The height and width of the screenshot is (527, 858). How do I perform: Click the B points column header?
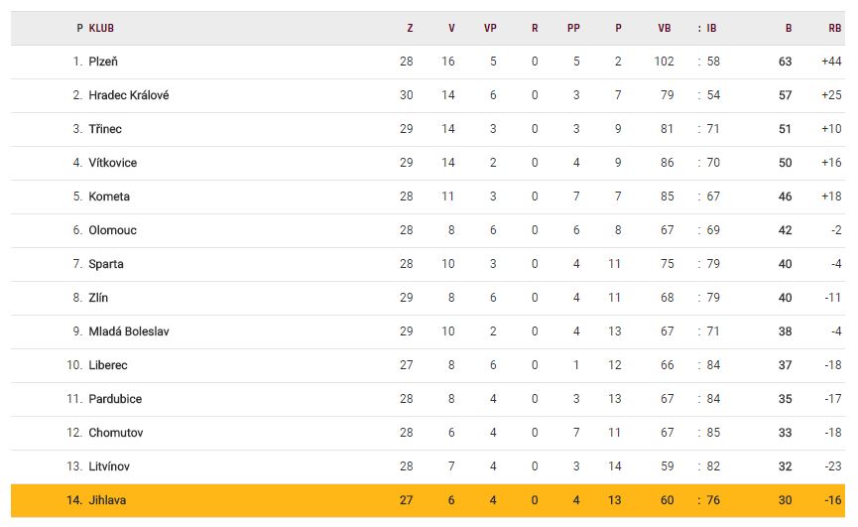[x=789, y=28]
